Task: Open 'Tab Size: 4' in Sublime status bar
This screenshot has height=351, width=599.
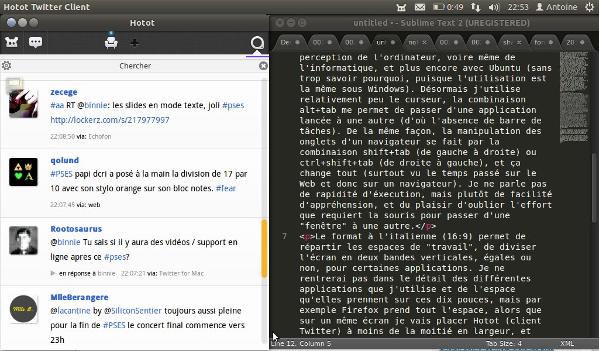Action: tap(504, 343)
